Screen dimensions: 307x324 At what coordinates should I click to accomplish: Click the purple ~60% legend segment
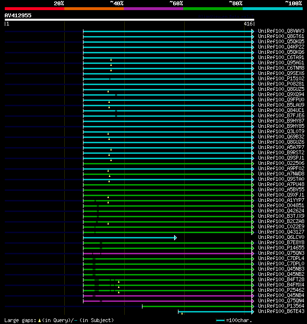point(153,9)
